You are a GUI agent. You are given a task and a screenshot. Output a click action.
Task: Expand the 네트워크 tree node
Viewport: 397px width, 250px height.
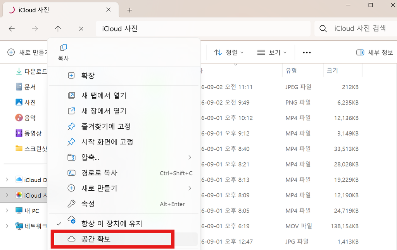(7, 226)
